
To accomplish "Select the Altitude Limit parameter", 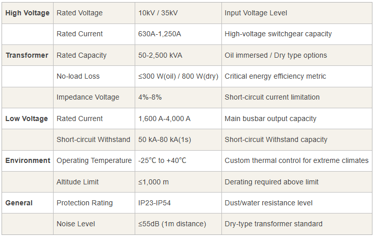I will 78,182.
